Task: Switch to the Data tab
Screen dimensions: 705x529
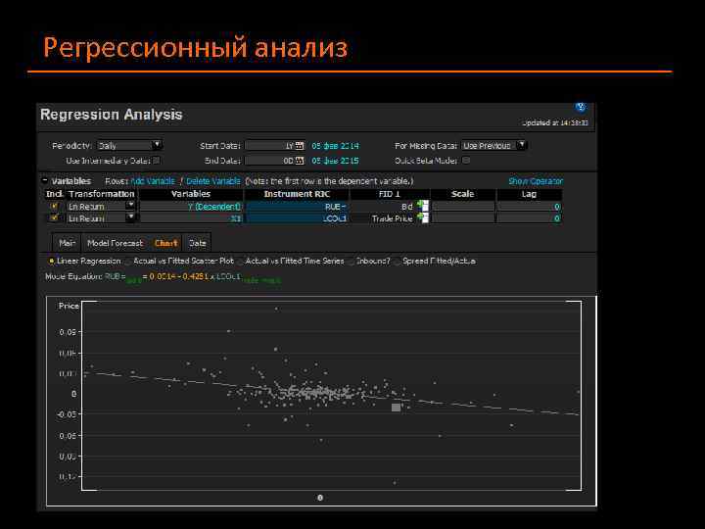Action: click(197, 243)
